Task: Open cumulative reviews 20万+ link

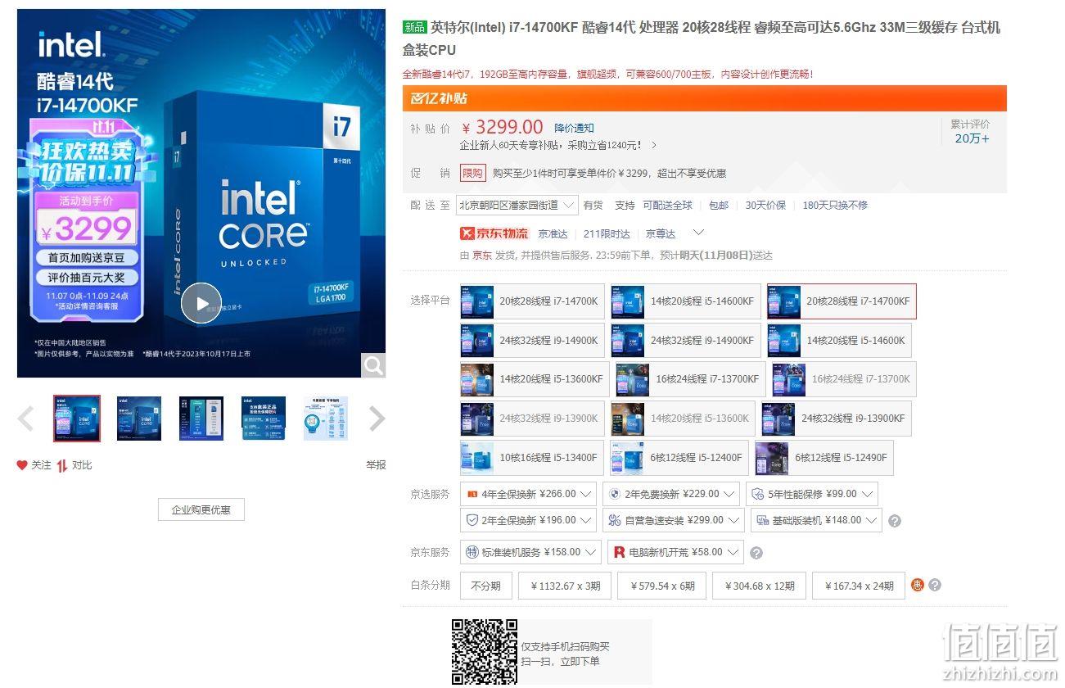Action: pos(972,138)
